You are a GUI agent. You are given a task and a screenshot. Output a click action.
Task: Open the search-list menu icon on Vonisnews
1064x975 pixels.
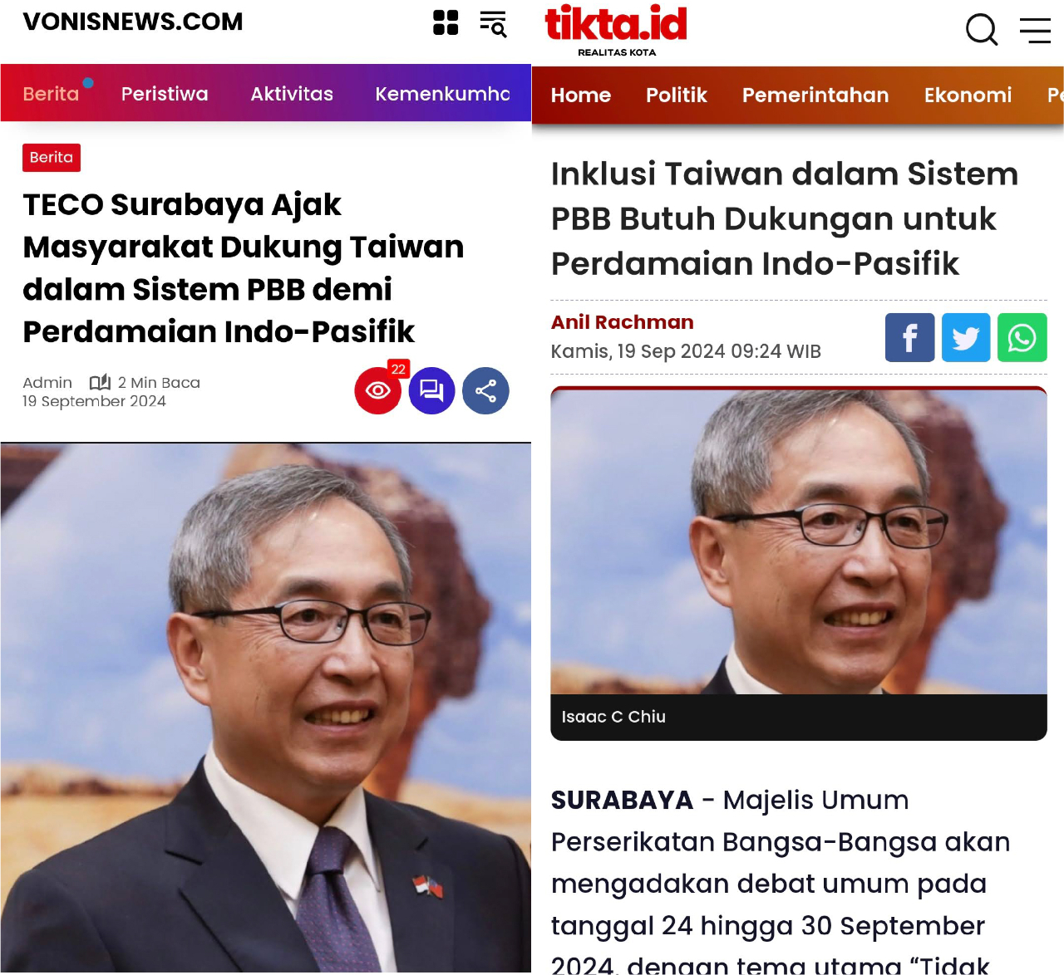[494, 23]
